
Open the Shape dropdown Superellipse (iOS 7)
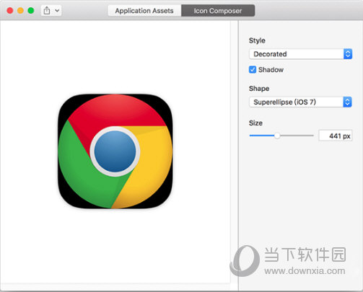(x=300, y=102)
